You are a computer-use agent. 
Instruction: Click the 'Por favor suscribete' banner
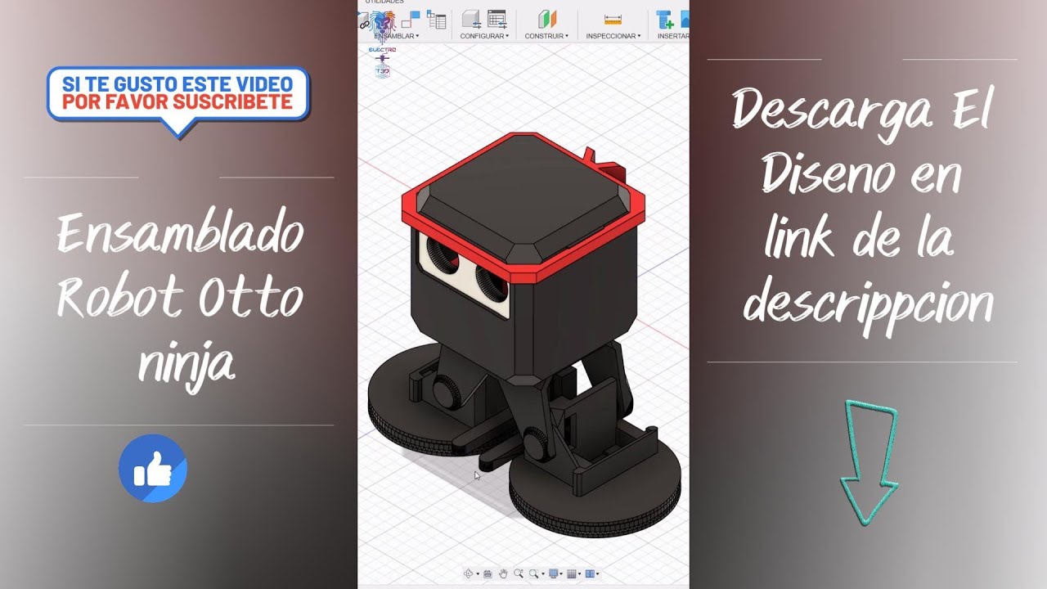[177, 102]
